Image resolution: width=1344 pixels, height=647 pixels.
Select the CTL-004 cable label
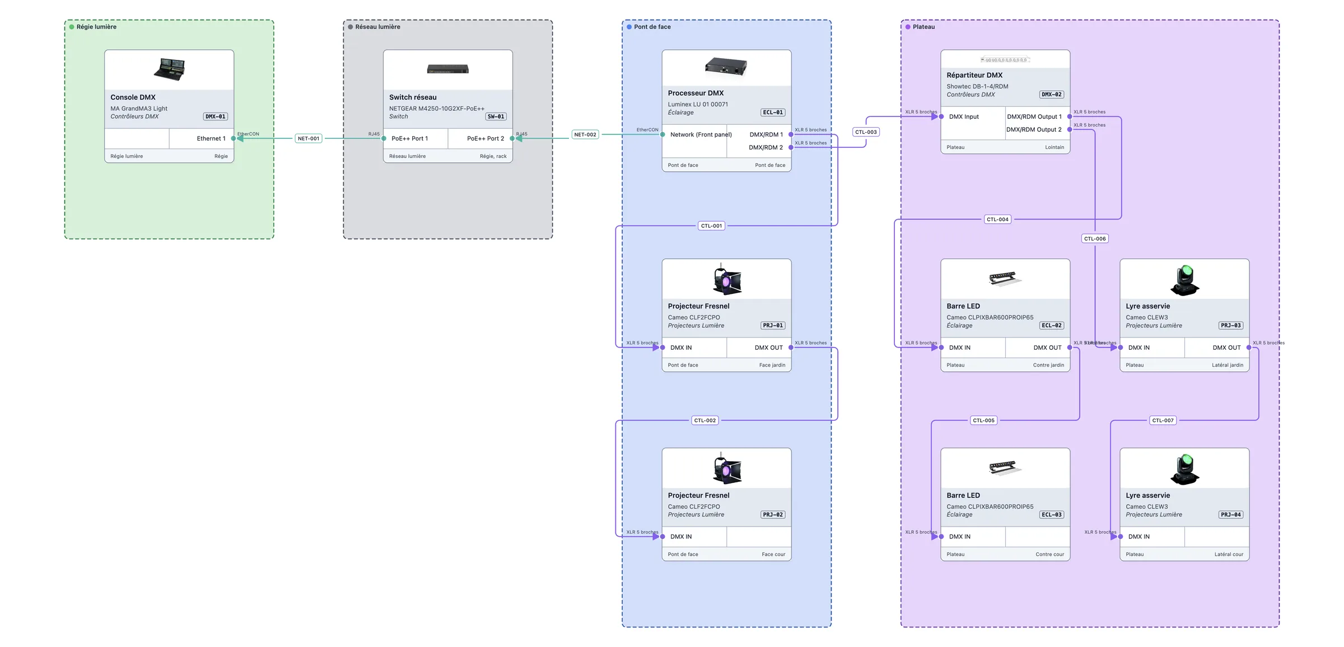(998, 219)
